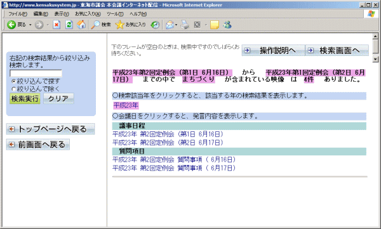Image resolution: width=381 pixels, height=229 pixels.
Task: Click the 検索実行 button
Action: [25, 98]
